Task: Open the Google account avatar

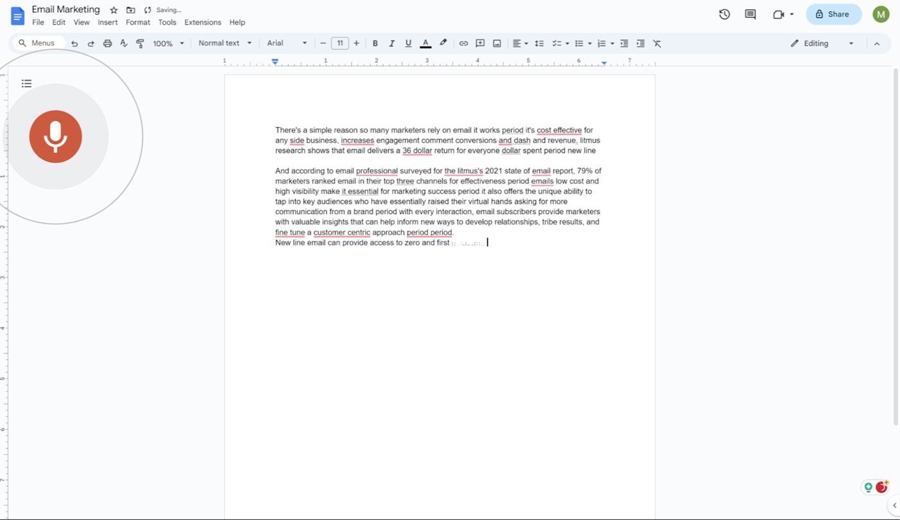Action: point(881,14)
